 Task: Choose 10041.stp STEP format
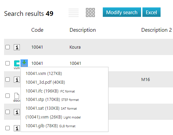pos(52,100)
